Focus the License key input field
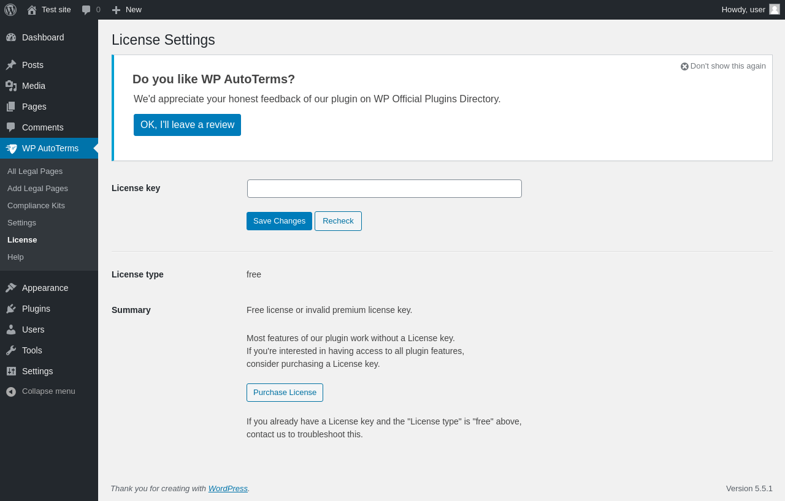The height and width of the screenshot is (501, 785). 384,189
